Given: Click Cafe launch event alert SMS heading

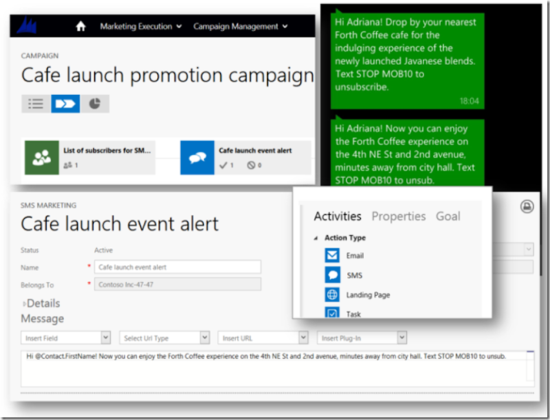Looking at the screenshot, I should click(x=120, y=223).
